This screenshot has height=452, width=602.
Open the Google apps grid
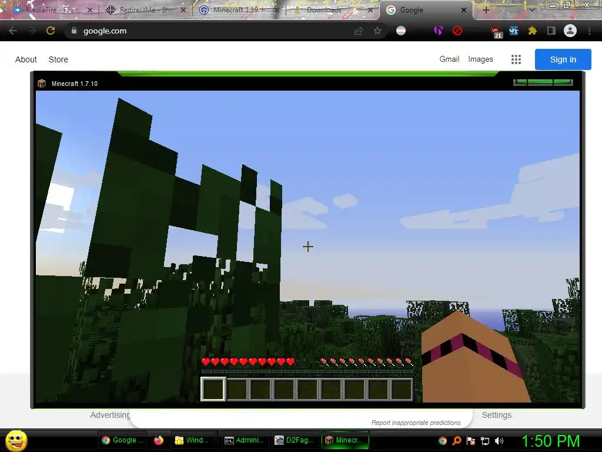516,59
